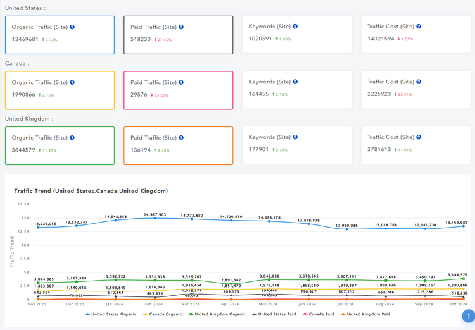Viewport: 475px width, 330px height.
Task: Click US organic traffic value 13469681
Action: [25, 39]
